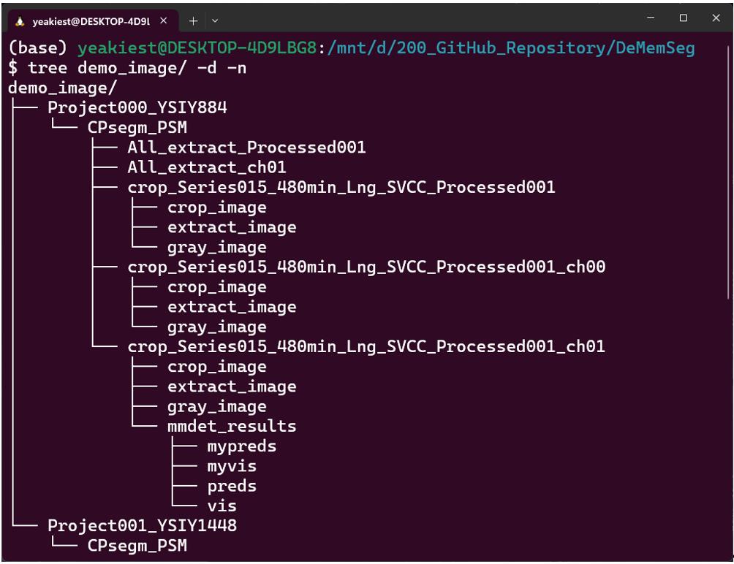Viewport: 734px width, 564px height.
Task: Click the /mnt/d/200_GitHub_Repository/DeMemSeg path in prompt
Action: point(512,48)
